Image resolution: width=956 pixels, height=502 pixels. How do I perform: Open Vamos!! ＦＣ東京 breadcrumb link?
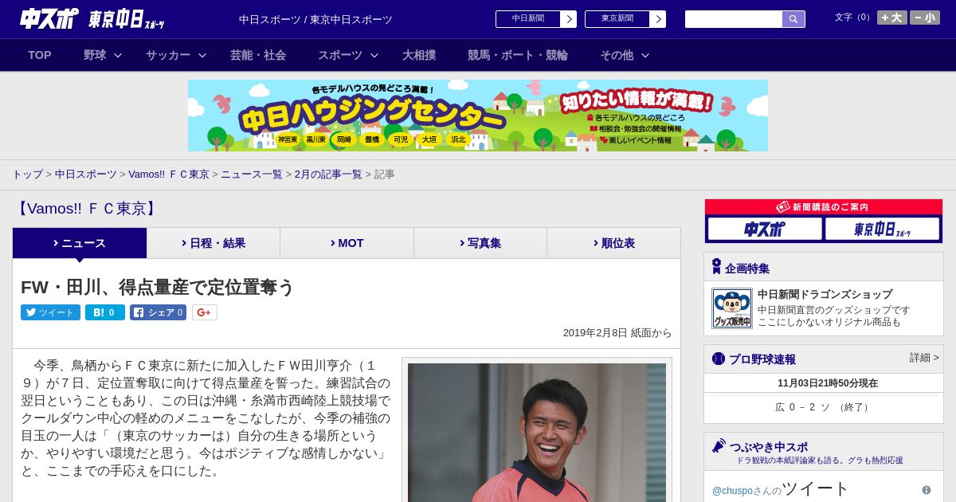coord(168,175)
